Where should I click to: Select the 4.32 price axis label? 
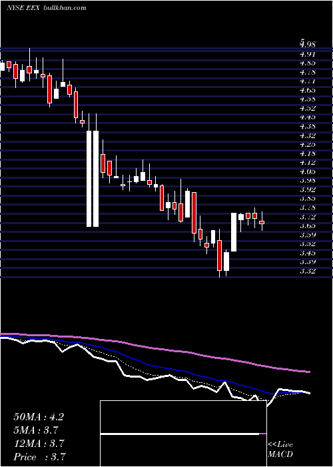(x=308, y=135)
